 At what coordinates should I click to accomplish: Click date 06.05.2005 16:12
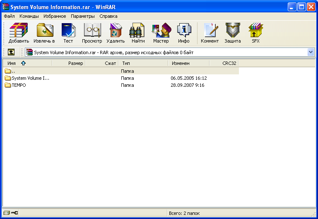click(189, 78)
